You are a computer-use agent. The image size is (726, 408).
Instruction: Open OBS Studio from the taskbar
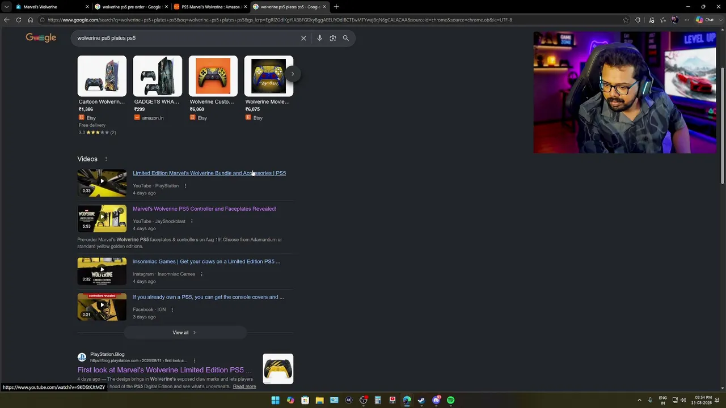click(x=364, y=400)
